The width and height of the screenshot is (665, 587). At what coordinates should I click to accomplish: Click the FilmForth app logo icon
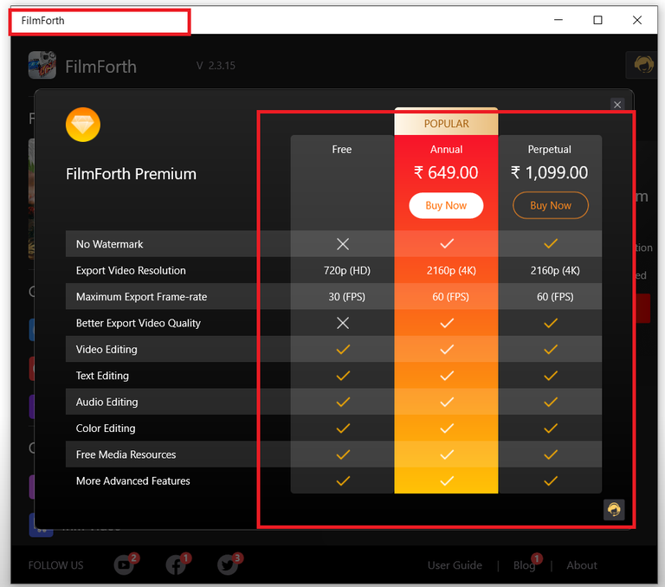click(x=42, y=65)
